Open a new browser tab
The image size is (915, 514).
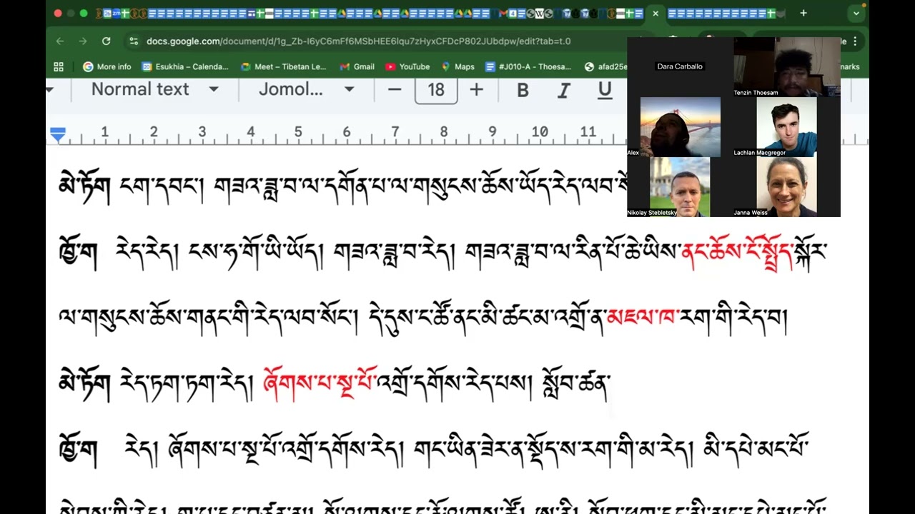(x=803, y=13)
